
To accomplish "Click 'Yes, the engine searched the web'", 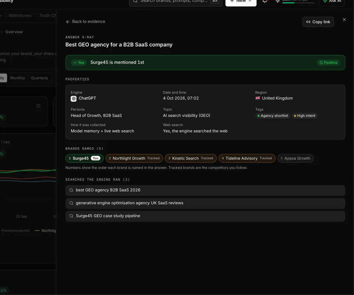I will click(x=195, y=131).
